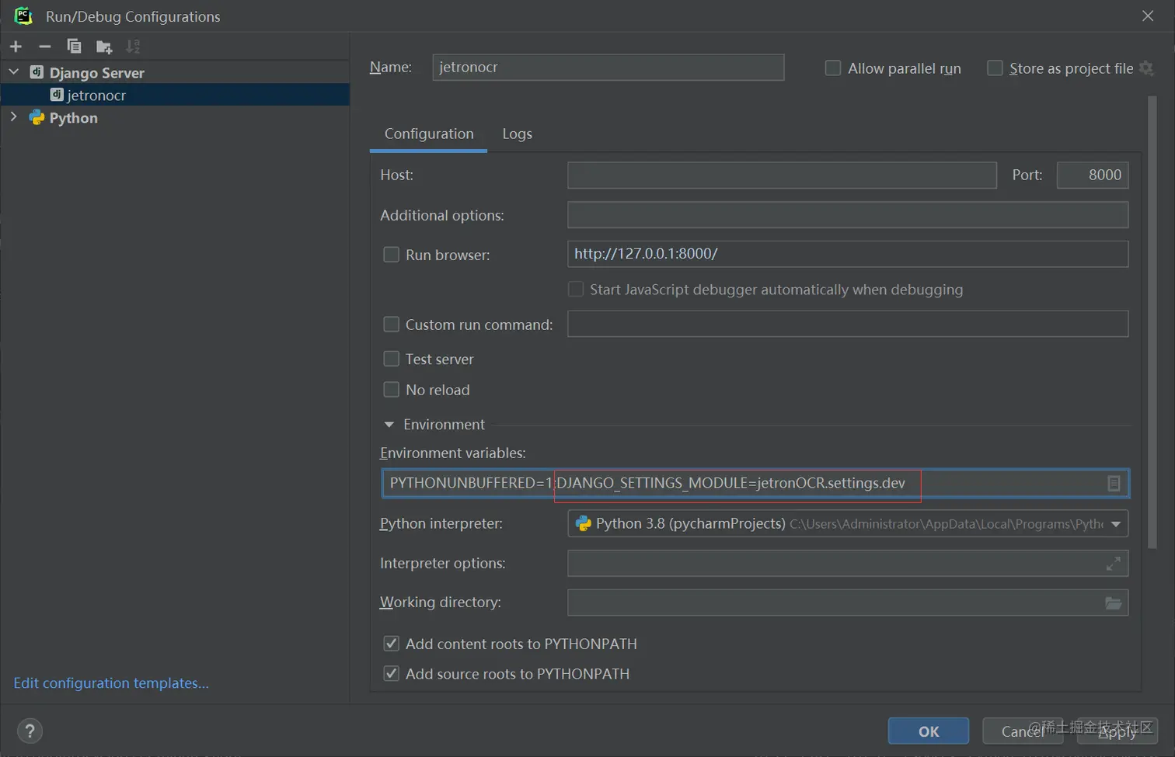Uncheck Add content roots to PYTHONPATH
The width and height of the screenshot is (1175, 757).
coord(392,644)
